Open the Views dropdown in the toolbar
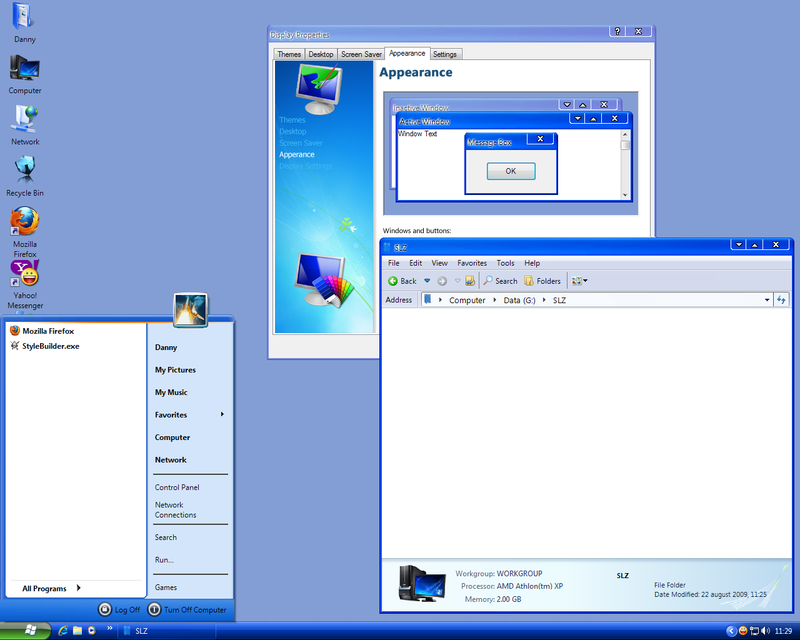 coord(579,281)
